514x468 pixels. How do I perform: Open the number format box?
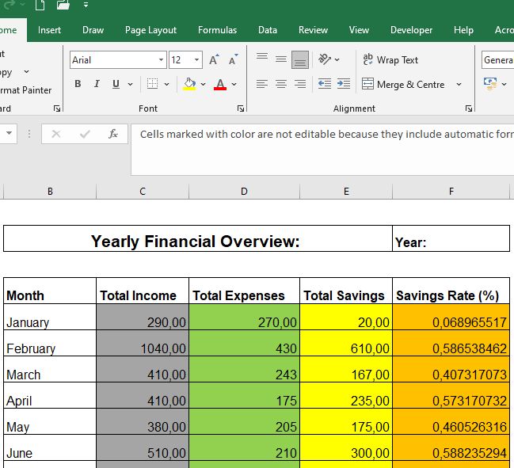(497, 59)
